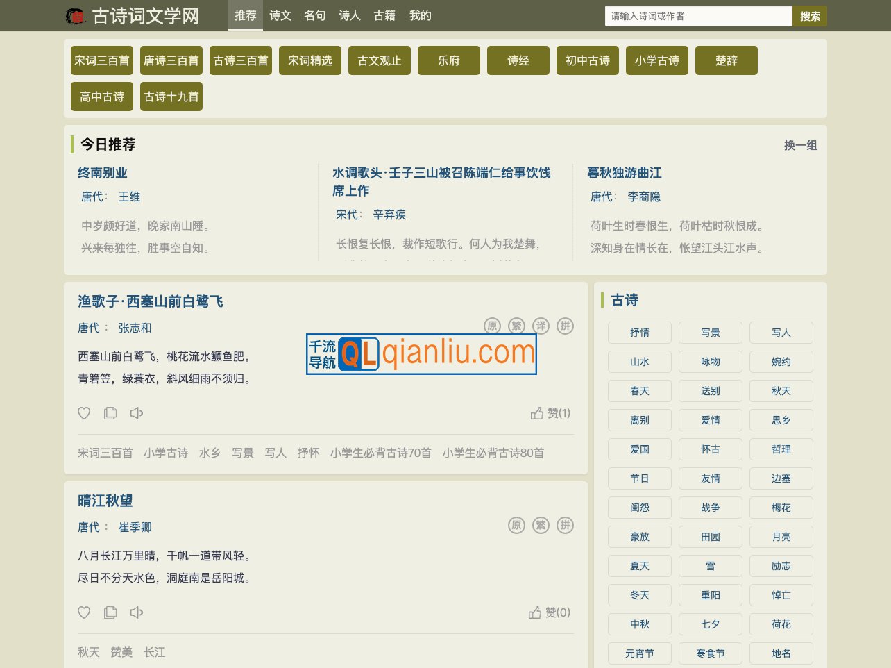Like 晴江秋望 with the thumbs-up icon
891x668 pixels.
click(x=548, y=612)
